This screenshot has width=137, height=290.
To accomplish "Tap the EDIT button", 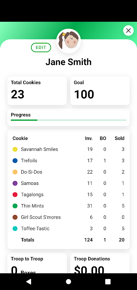I will coord(41,47).
